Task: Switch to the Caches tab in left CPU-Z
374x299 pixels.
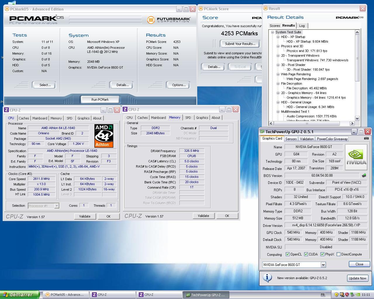Action: coord(24,118)
